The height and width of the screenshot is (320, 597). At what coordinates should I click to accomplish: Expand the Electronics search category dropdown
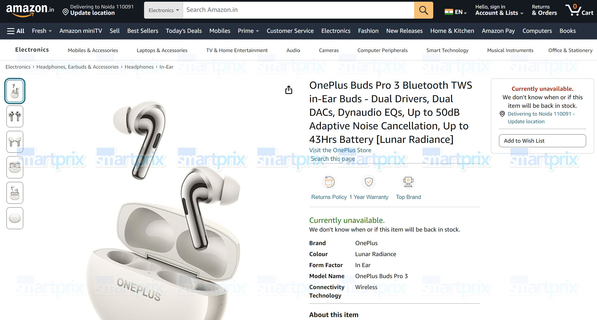(x=164, y=10)
